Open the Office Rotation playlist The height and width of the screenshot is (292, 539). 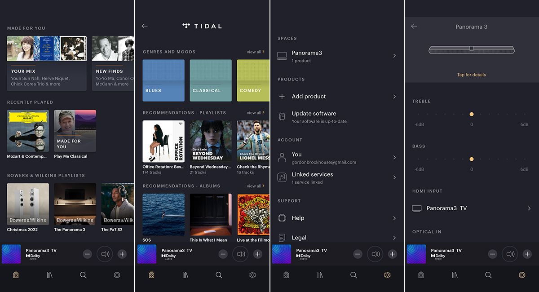(x=163, y=142)
